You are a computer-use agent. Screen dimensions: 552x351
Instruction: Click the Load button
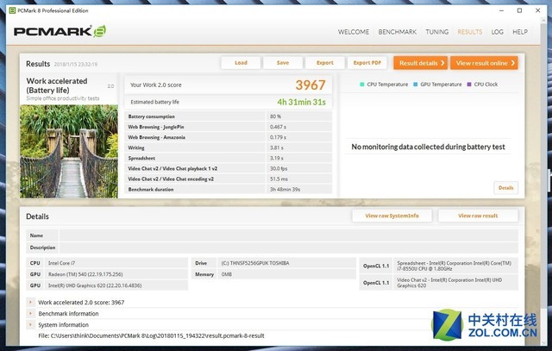coord(241,63)
